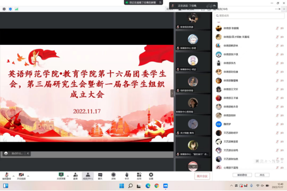Click the rename button below member list
The image size is (287, 191).
pos(262,175)
